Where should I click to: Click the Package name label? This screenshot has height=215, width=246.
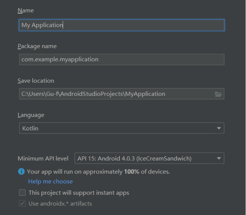point(37,46)
